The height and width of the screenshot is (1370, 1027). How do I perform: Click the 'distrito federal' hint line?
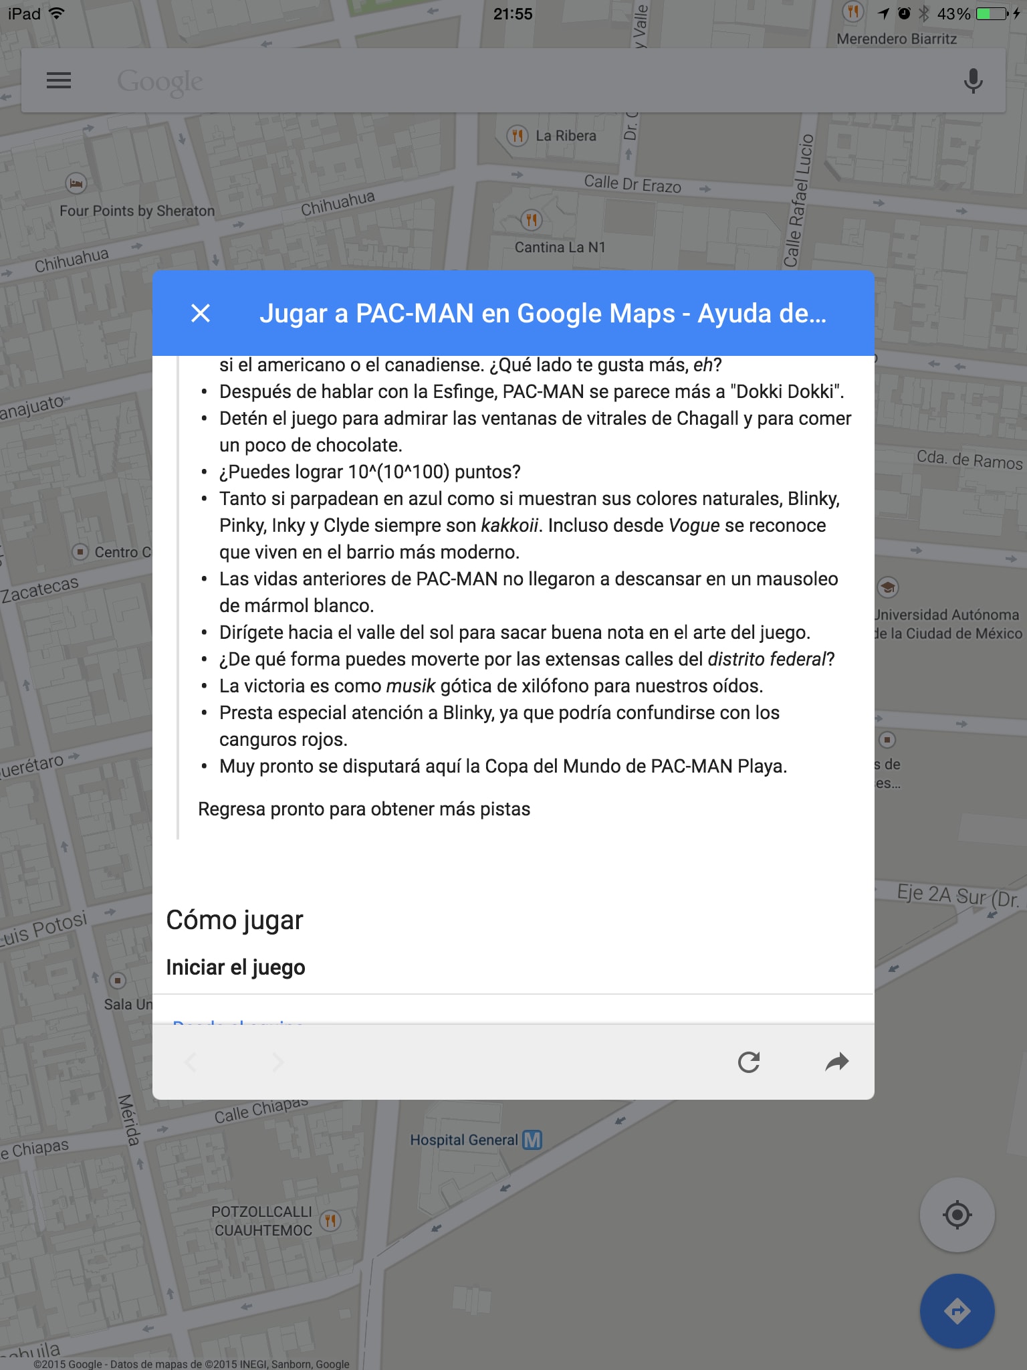click(527, 659)
